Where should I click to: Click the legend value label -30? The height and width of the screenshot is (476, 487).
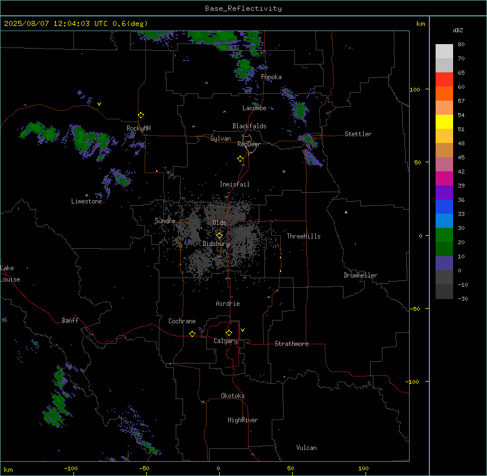click(463, 298)
